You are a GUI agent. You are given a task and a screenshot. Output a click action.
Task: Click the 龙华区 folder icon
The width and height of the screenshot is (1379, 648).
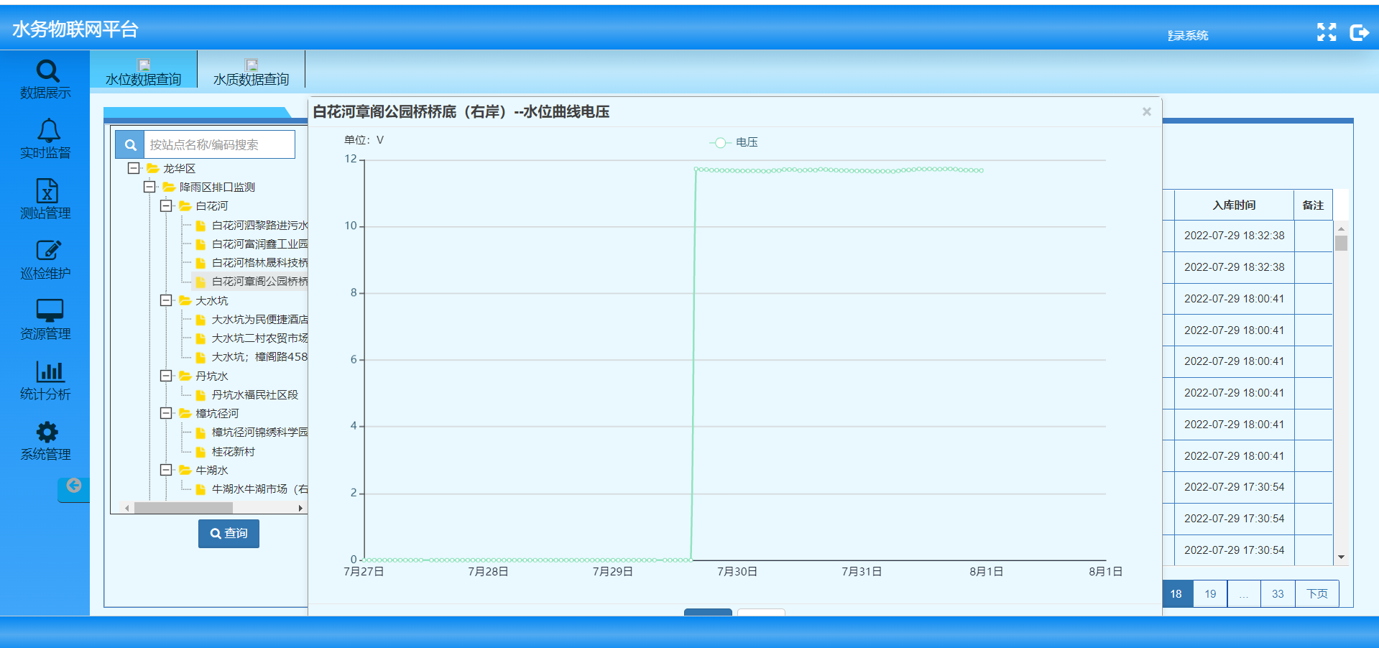(x=152, y=168)
